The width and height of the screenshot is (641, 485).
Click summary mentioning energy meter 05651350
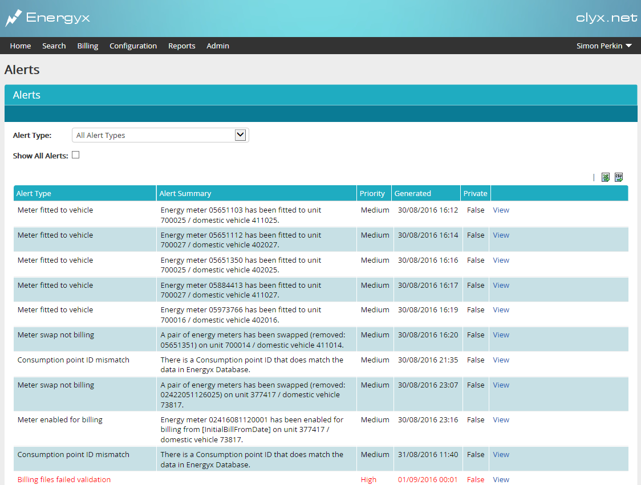[x=241, y=265]
